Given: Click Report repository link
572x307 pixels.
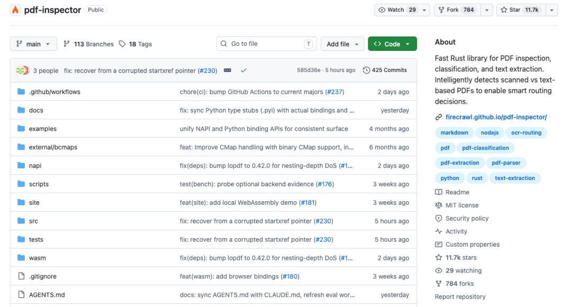Looking at the screenshot, I should 460,297.
